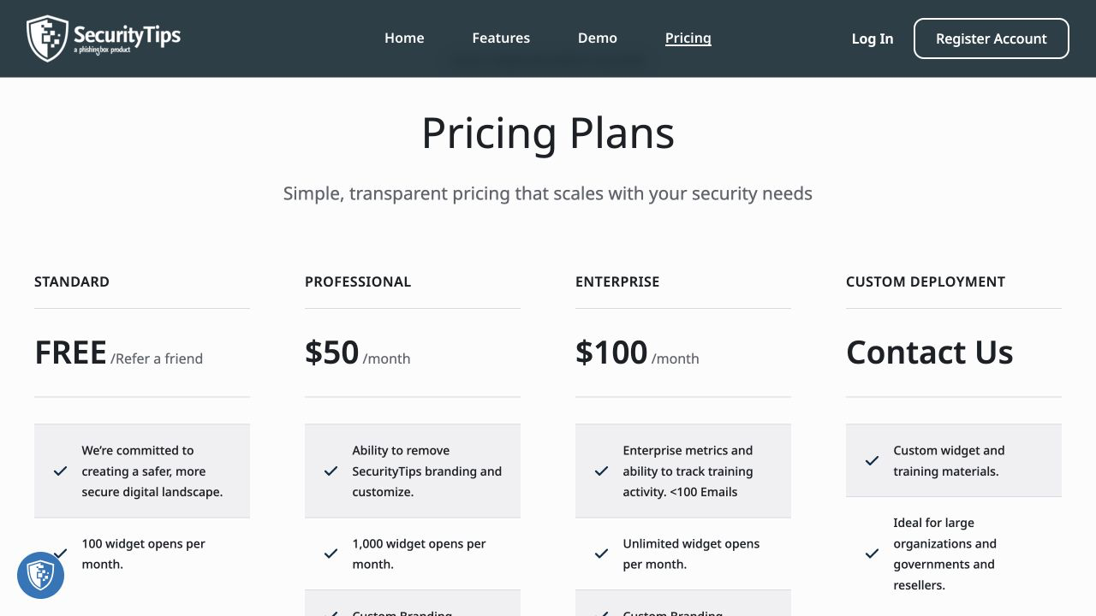Image resolution: width=1096 pixels, height=616 pixels.
Task: Select the Custom Deployment plan heading
Action: click(926, 281)
